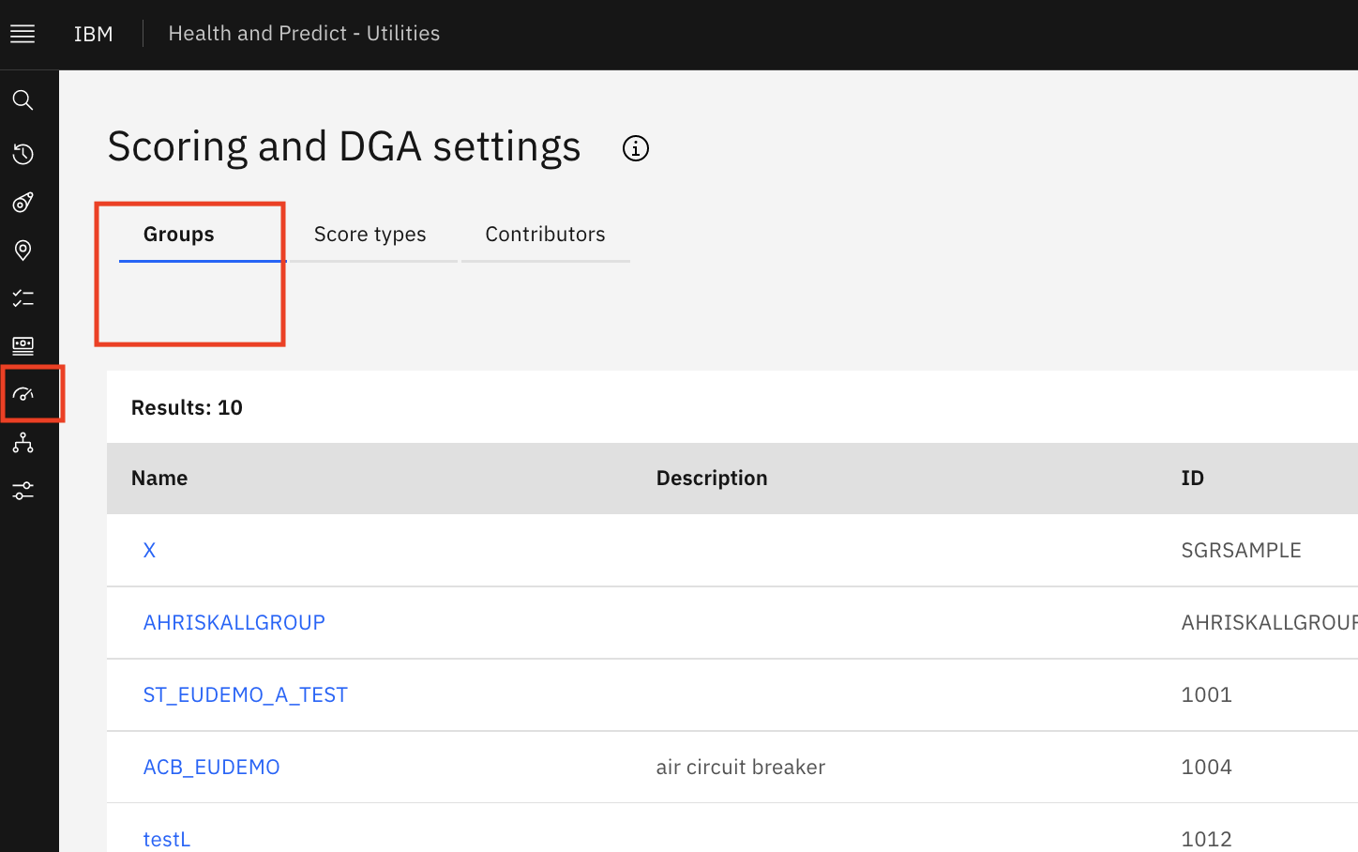The height and width of the screenshot is (852, 1358).
Task: Open the sliders settings icon
Action: (23, 491)
